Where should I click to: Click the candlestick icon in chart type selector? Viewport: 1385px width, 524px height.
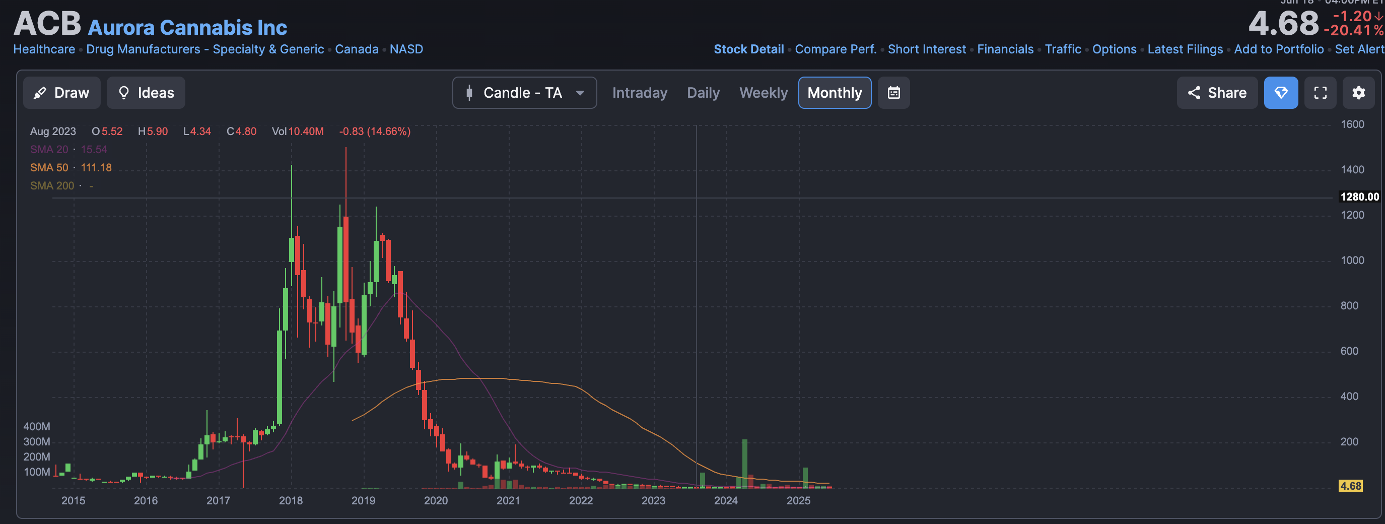point(469,93)
